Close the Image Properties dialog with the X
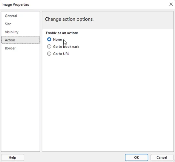 [x=171, y=4]
